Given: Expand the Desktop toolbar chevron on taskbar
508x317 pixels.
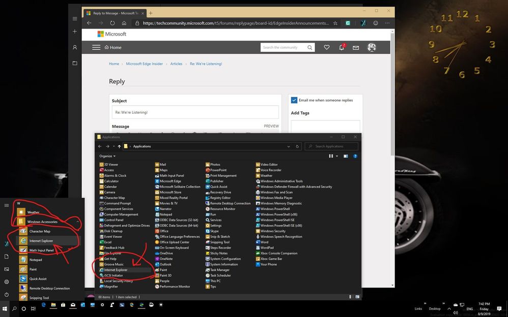Looking at the screenshot, I should (443, 303).
